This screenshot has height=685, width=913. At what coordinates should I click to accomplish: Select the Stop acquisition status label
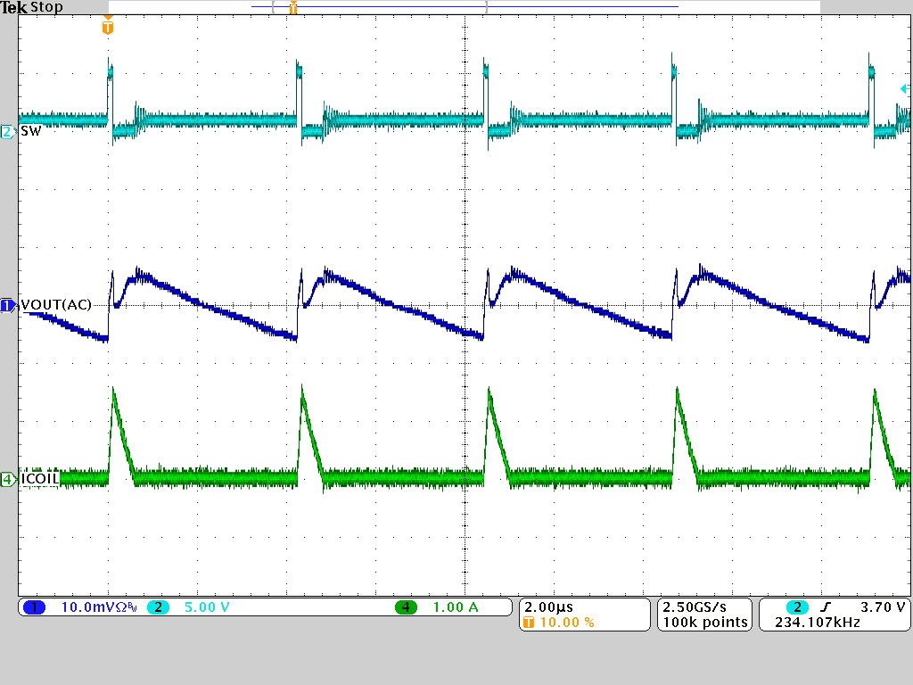tap(46, 6)
